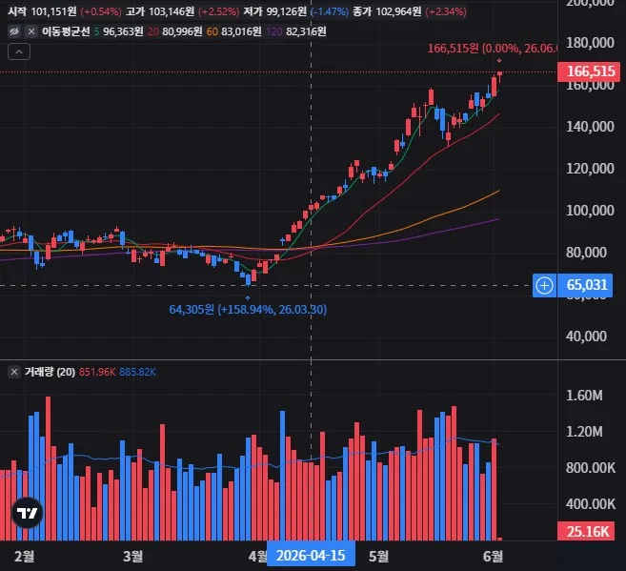Click the 2026-04-15 date label on time axis
This screenshot has height=571, width=626.
311,555
